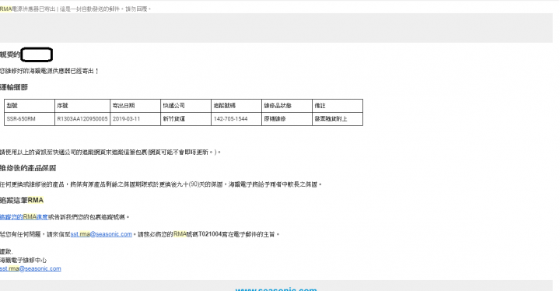Click the 型號 column header
The image size is (560, 291).
[x=30, y=106]
